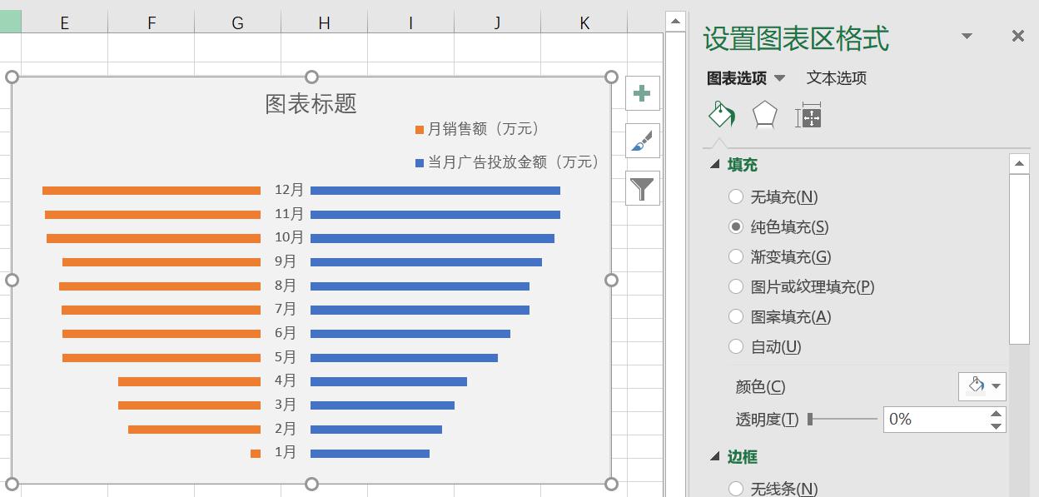Image resolution: width=1039 pixels, height=497 pixels.
Task: Select the 纯色填充(S) radio button
Action: click(736, 226)
